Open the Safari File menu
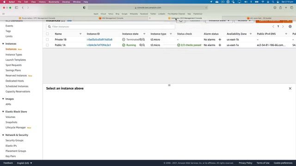This screenshot has height=166, width=296. click(x=19, y=2)
